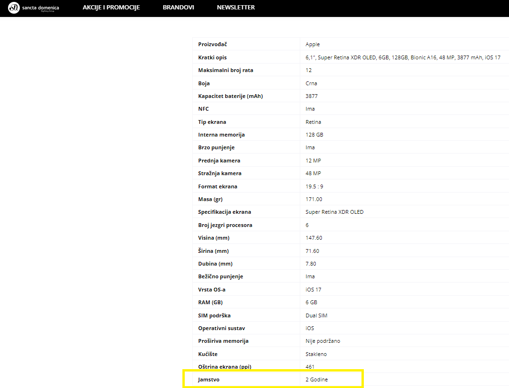Select the 'Ima' value in the NFC row
The height and width of the screenshot is (388, 509).
tap(310, 109)
